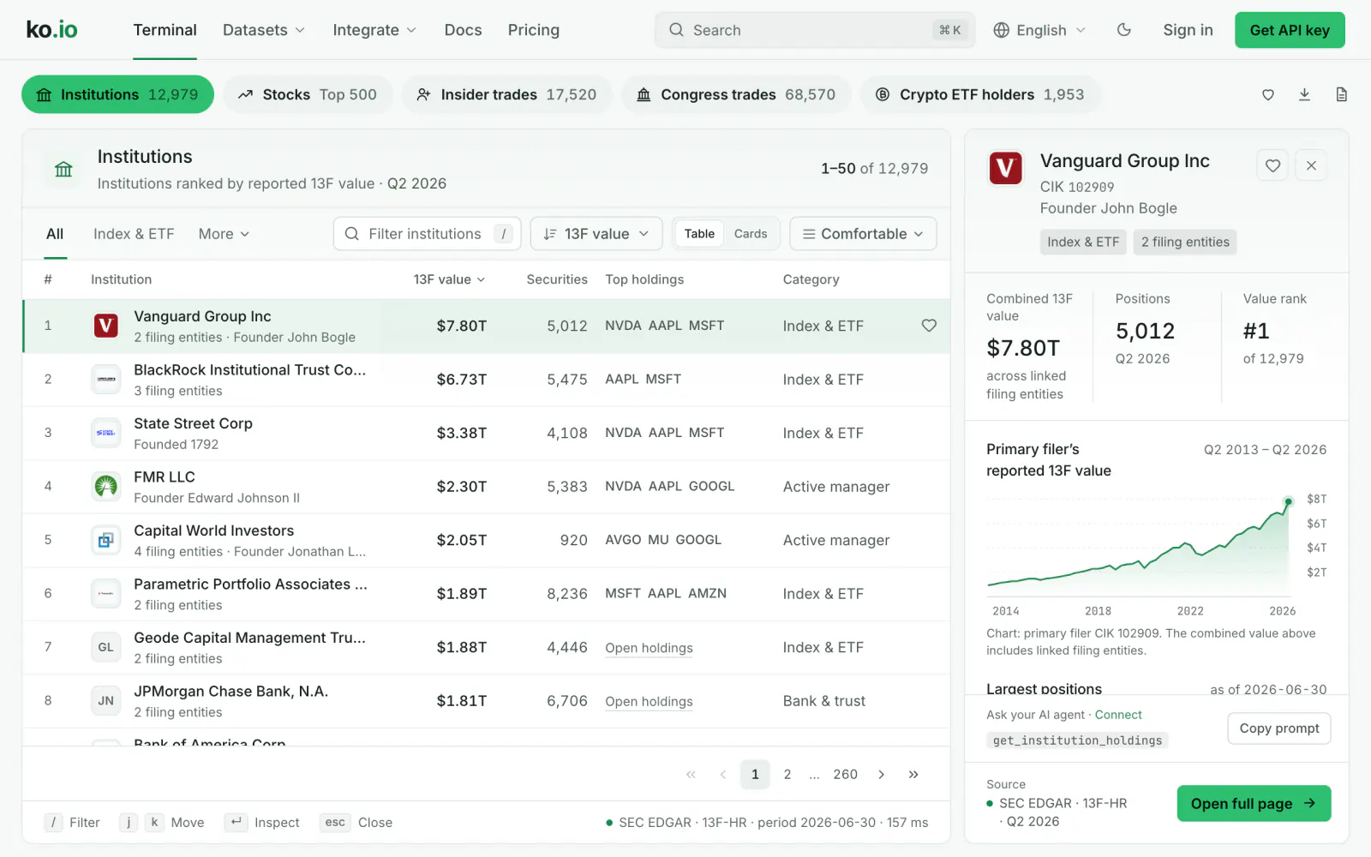
Task: Click the ko.io logo
Action: [x=51, y=30]
